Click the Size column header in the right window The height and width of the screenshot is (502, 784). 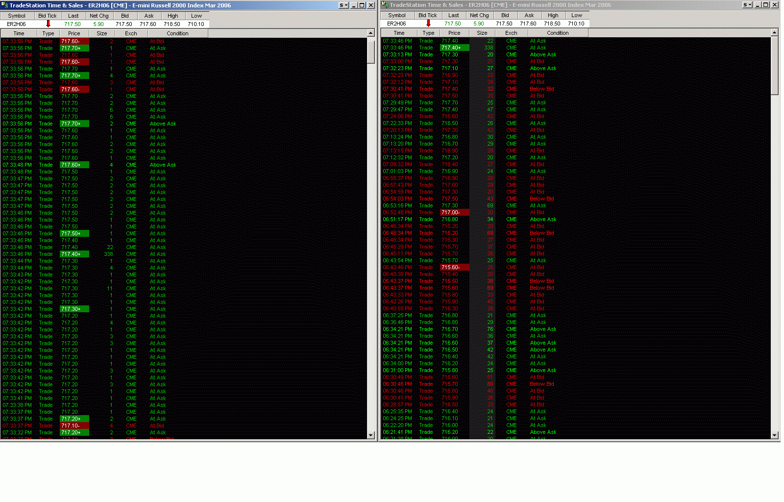(482, 33)
